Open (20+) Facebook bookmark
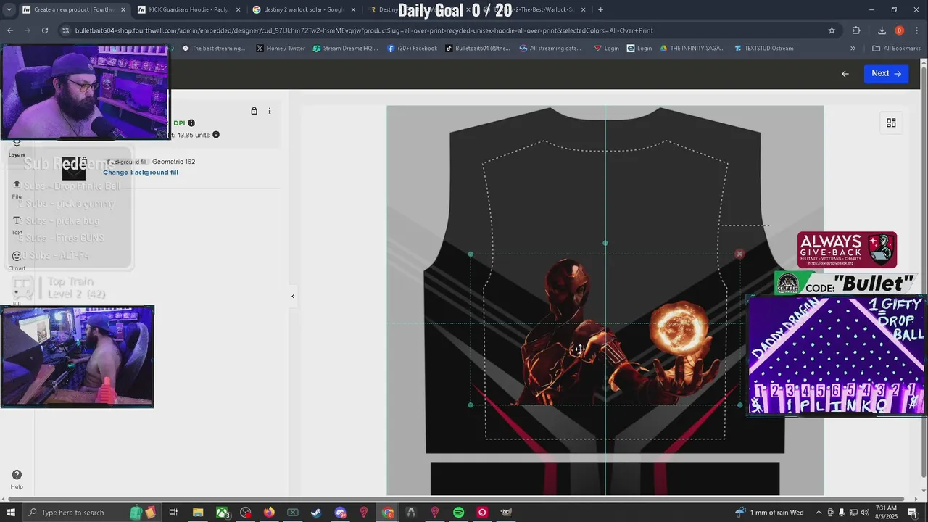The image size is (928, 522). [x=413, y=49]
